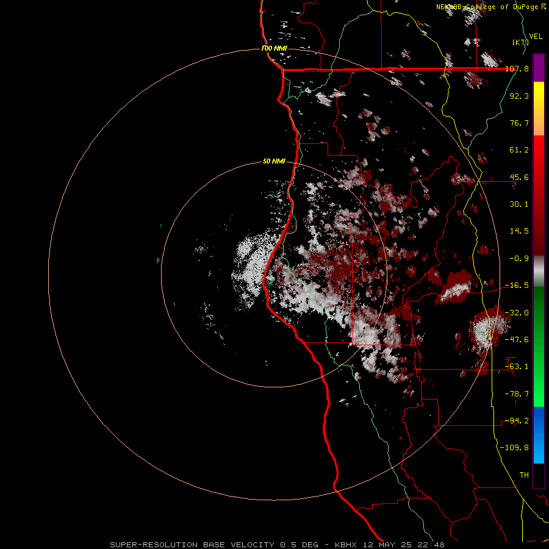Select the "VEL" legend title
549x549 pixels.
tap(536, 37)
